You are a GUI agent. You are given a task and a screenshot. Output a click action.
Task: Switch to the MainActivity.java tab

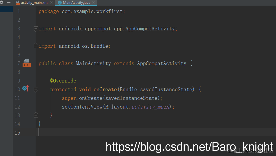pos(77,3)
